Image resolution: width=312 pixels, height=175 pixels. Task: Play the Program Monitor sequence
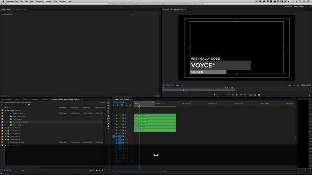pos(237,95)
